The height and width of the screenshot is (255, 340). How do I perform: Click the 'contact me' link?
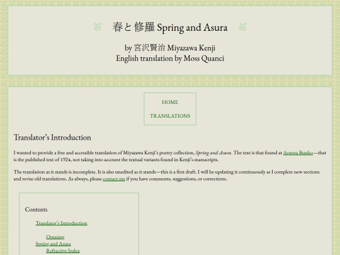coord(114,179)
